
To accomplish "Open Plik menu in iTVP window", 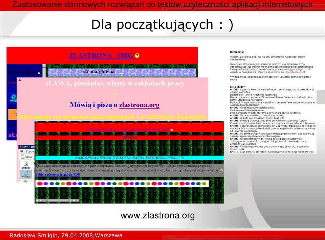I will click(x=22, y=151).
